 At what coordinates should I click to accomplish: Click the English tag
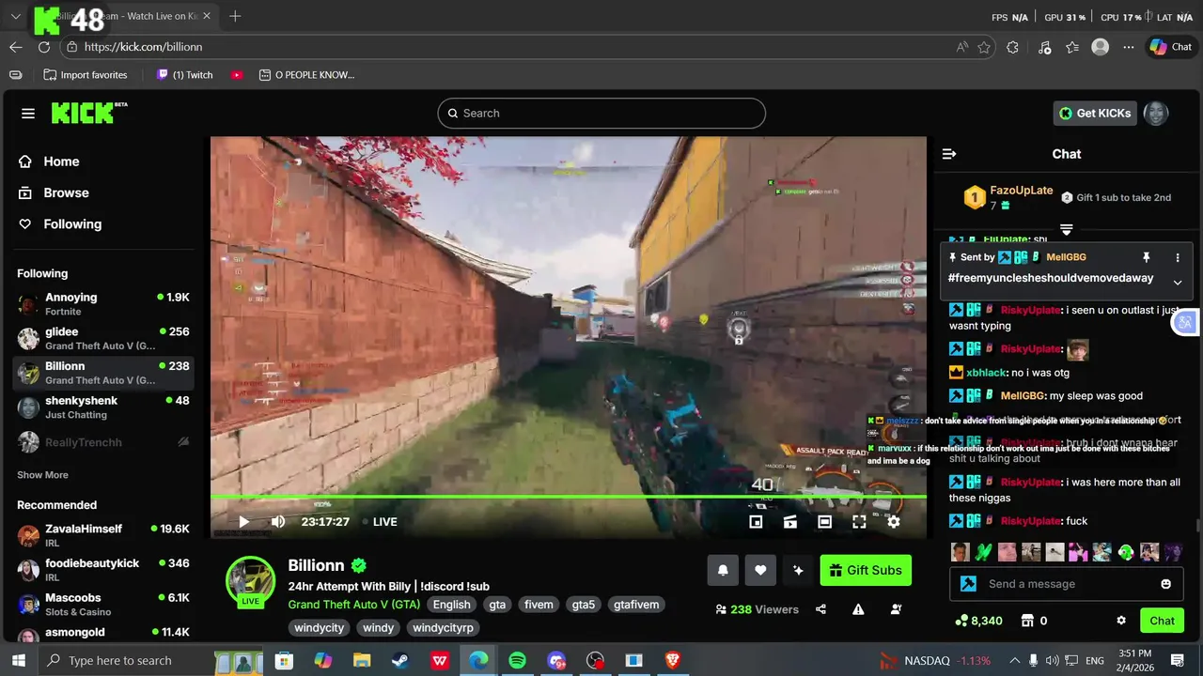452,605
